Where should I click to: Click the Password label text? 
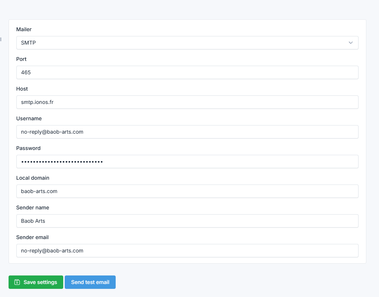click(28, 148)
